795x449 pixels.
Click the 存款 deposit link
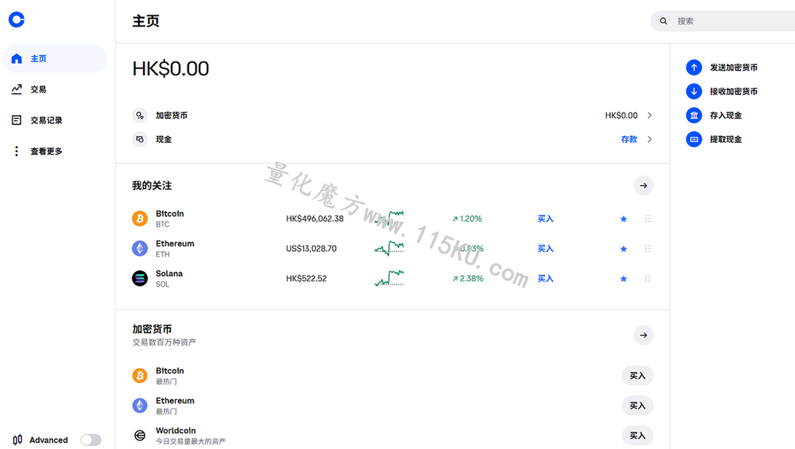click(x=629, y=139)
